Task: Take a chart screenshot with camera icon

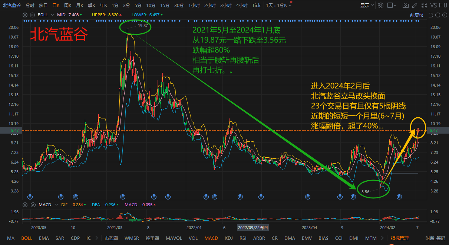Action: 406,6
